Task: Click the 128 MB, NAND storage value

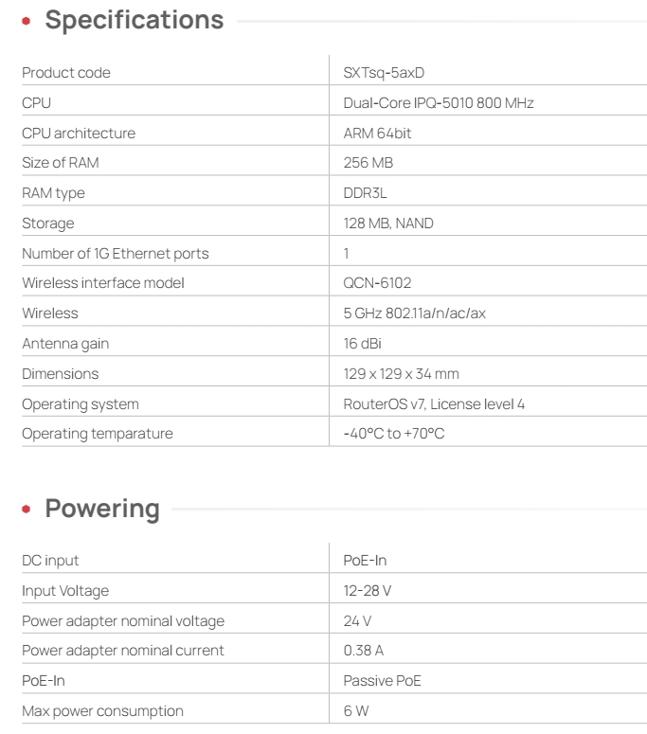Action: coord(388,224)
